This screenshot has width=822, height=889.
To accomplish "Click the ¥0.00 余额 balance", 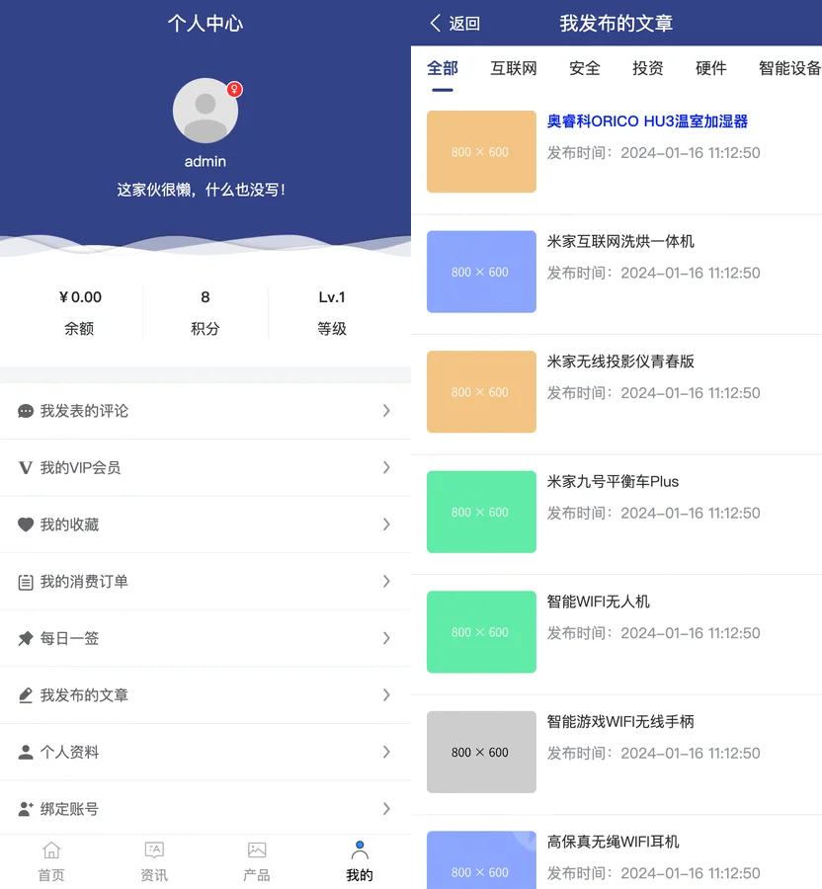I will (x=80, y=312).
